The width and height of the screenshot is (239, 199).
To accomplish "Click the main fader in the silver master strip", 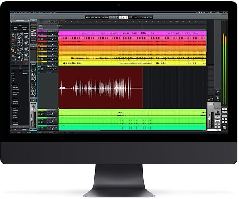I will tap(209, 118).
